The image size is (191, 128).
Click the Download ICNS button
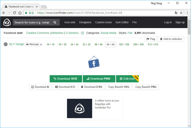(91, 87)
